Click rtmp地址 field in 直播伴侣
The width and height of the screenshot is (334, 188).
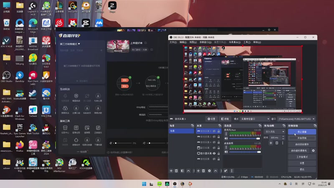point(158,107)
